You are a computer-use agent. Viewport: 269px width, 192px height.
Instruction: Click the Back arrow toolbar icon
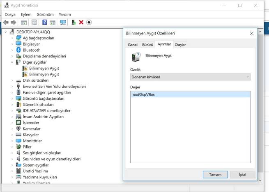[x=6, y=22]
